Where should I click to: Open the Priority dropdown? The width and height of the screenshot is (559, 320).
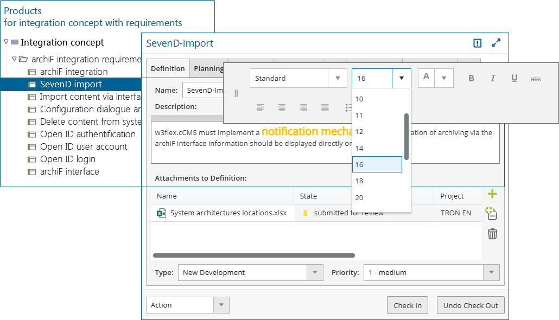tap(491, 273)
